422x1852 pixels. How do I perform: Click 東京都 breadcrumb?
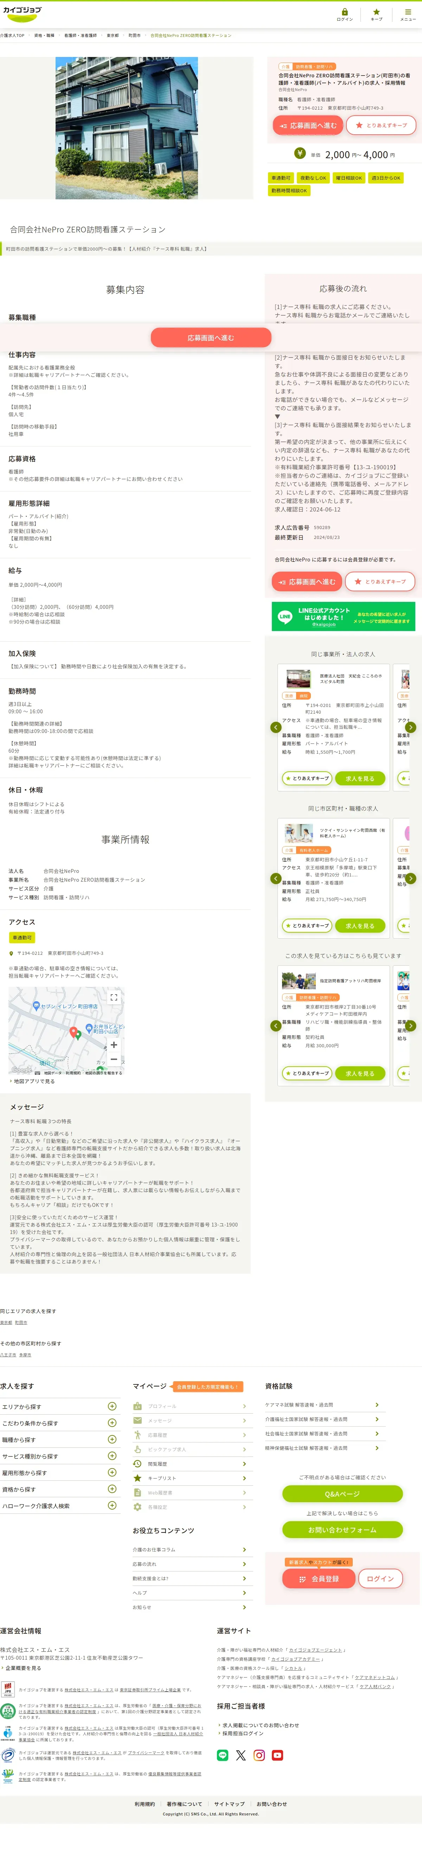tap(113, 35)
